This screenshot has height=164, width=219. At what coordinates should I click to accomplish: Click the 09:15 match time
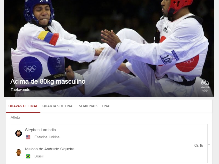pyautogui.click(x=199, y=146)
